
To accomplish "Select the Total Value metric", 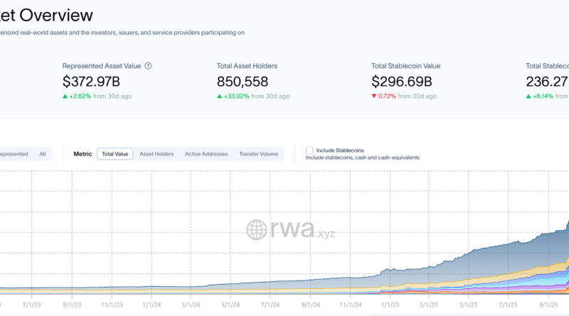I will 115,153.
